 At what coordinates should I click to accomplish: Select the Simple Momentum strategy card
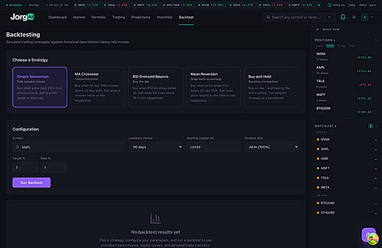[40, 87]
